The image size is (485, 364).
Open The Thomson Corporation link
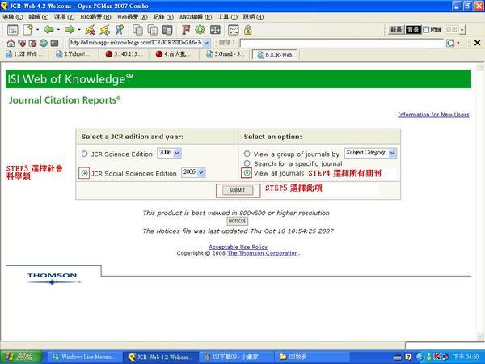click(x=262, y=253)
